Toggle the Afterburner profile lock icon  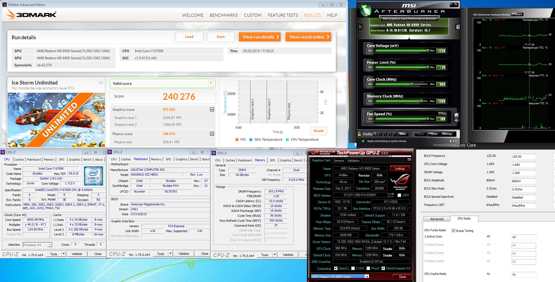(360, 134)
